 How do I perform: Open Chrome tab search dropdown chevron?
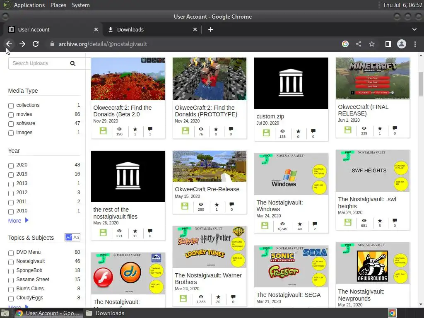point(414,29)
